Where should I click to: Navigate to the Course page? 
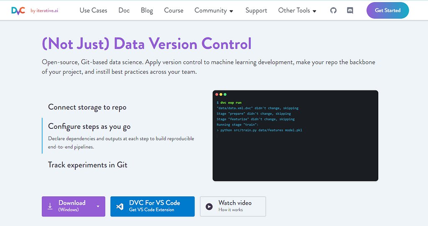pos(173,10)
